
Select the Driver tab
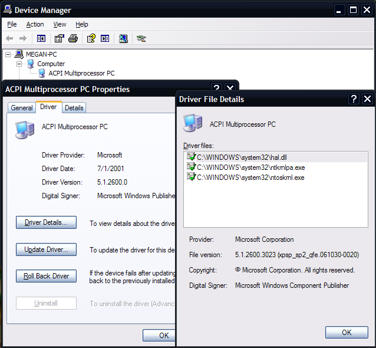[48, 107]
